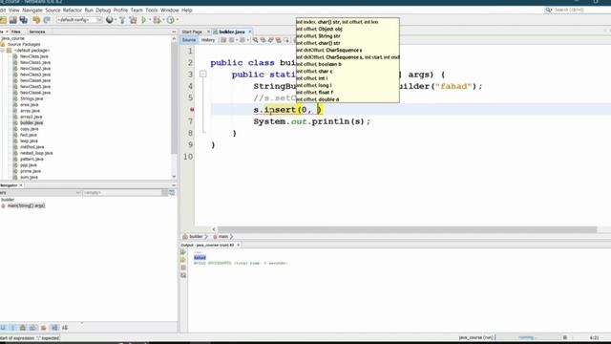The height and width of the screenshot is (344, 611).
Task: Click the Undo toolbar icon
Action: 36,20
